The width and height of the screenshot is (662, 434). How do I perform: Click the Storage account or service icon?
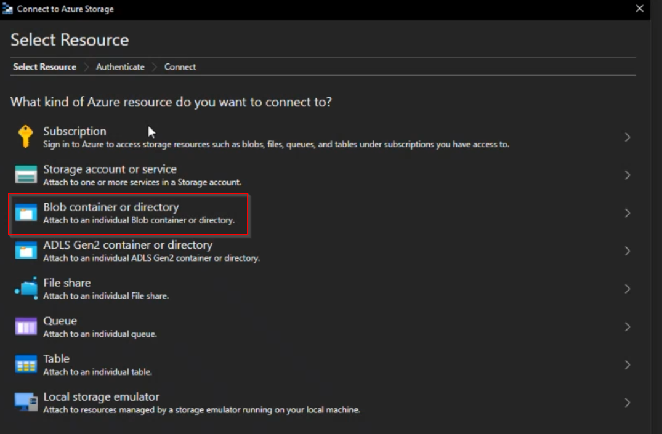pos(26,175)
